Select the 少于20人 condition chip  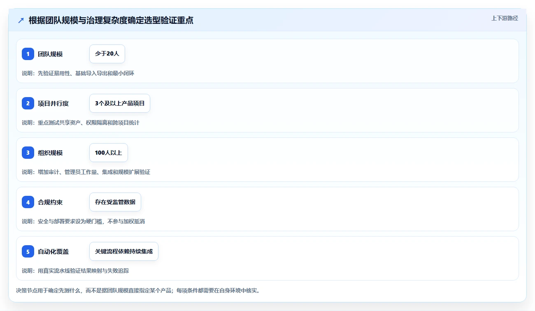tap(107, 54)
